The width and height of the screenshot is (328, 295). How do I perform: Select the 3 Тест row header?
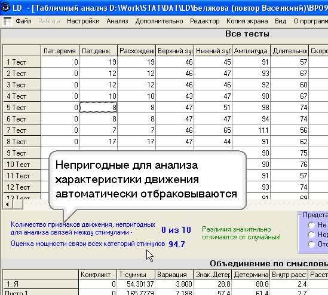[22, 85]
